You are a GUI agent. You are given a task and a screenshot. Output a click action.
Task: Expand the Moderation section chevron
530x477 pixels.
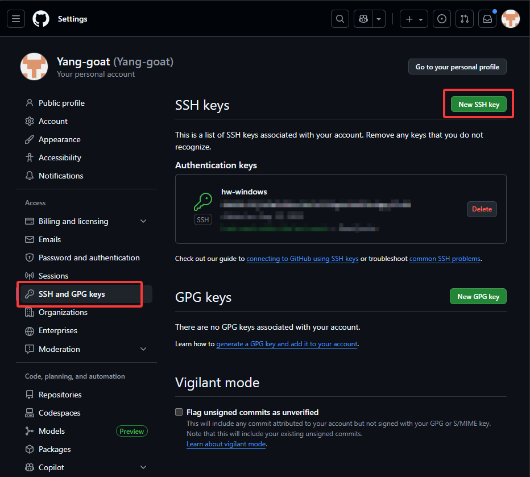(143, 349)
